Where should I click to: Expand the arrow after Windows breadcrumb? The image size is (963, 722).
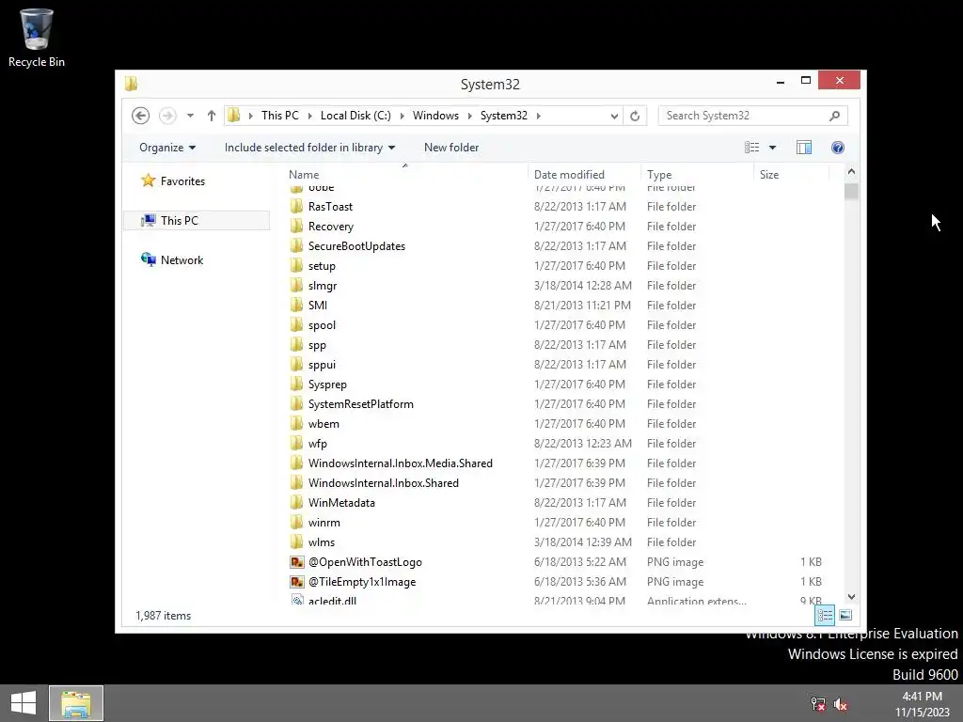470,116
